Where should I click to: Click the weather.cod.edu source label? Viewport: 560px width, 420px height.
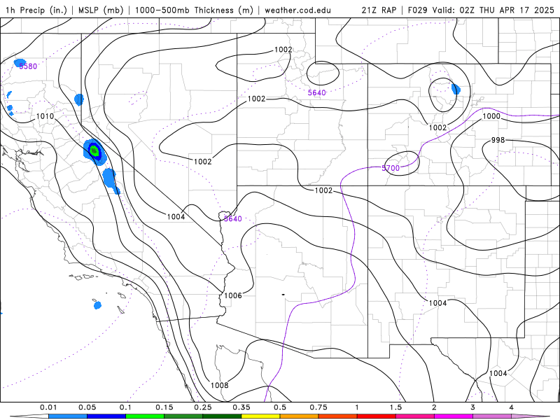point(297,10)
